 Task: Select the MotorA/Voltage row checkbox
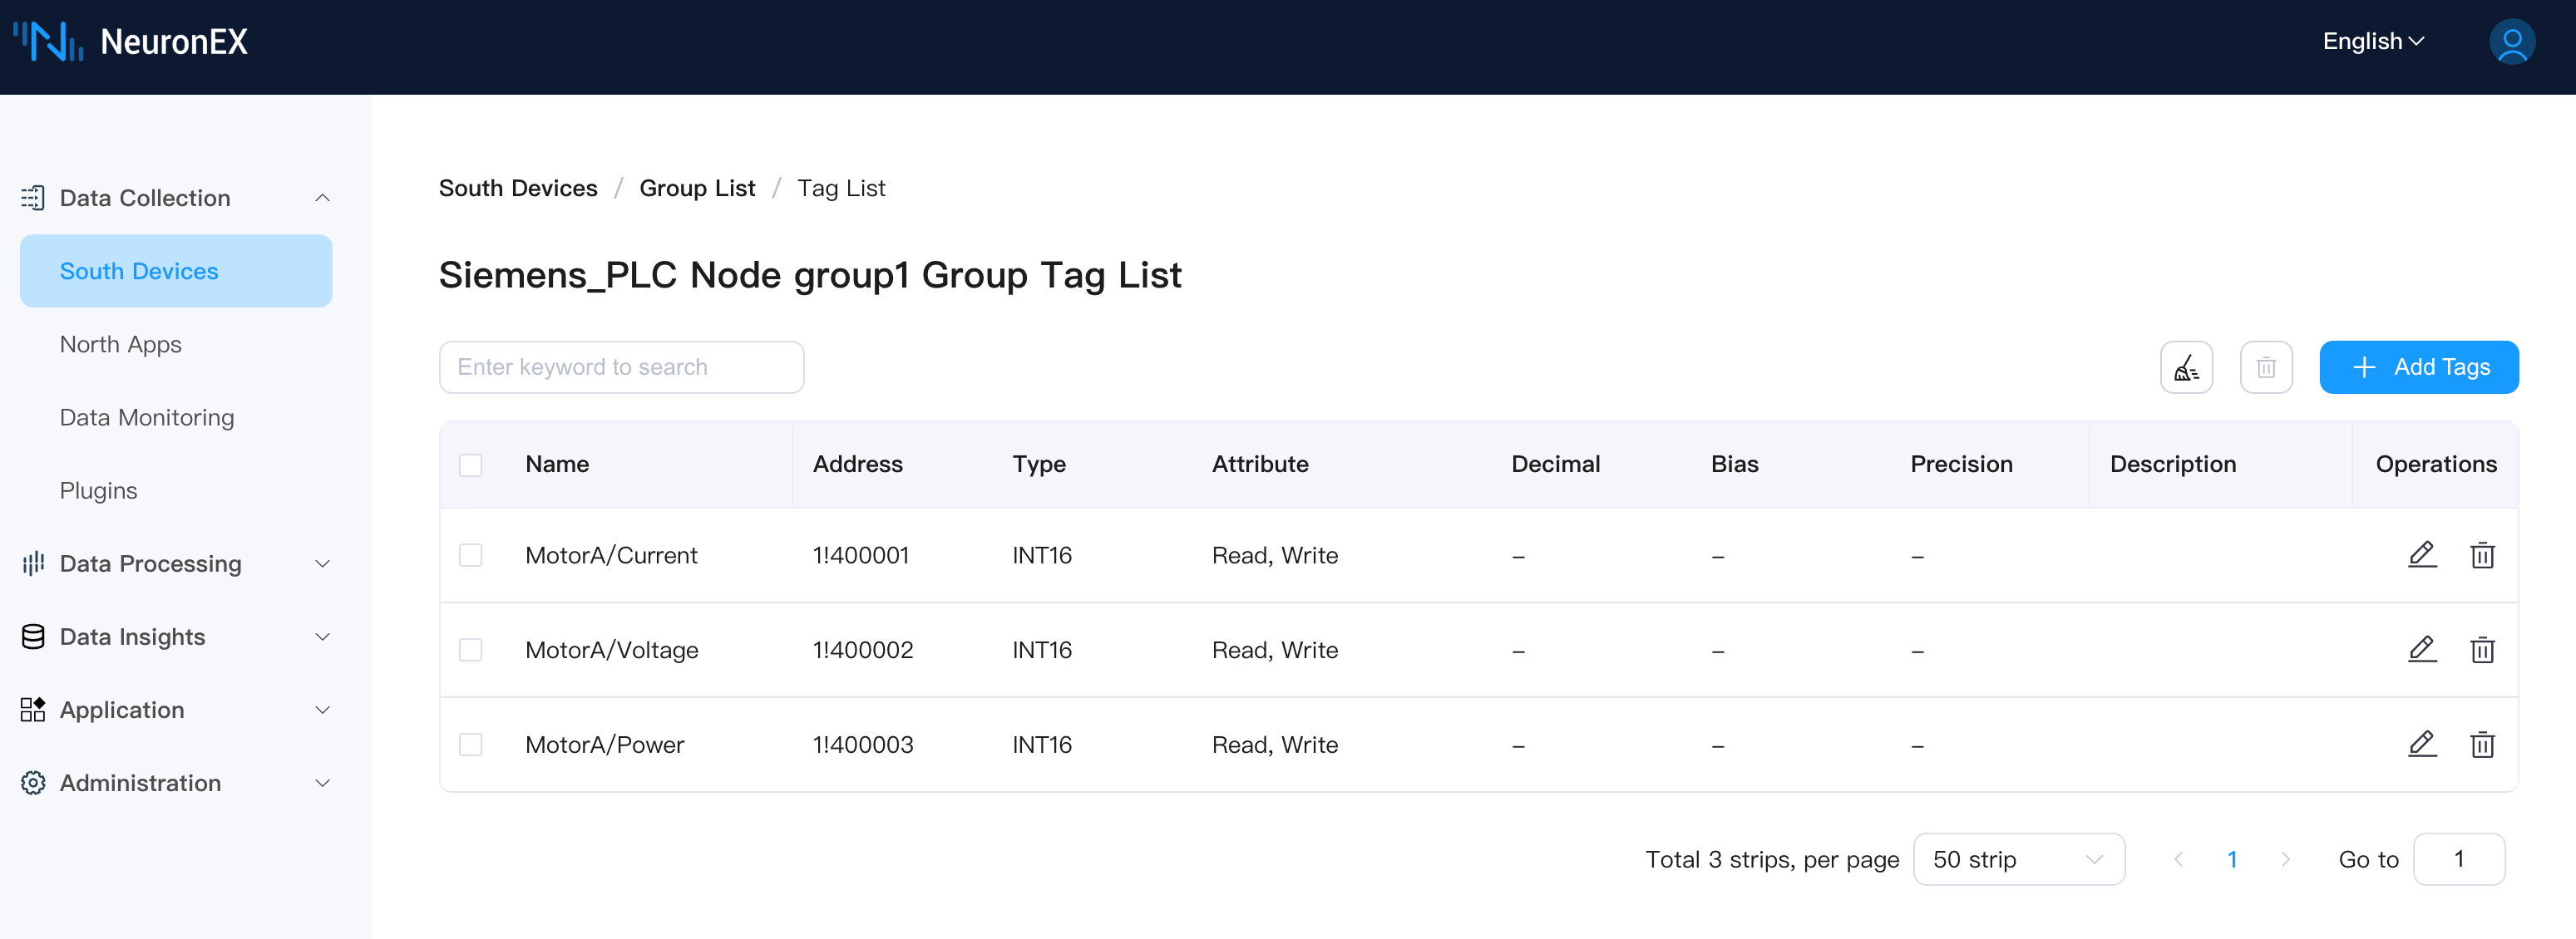tap(470, 649)
